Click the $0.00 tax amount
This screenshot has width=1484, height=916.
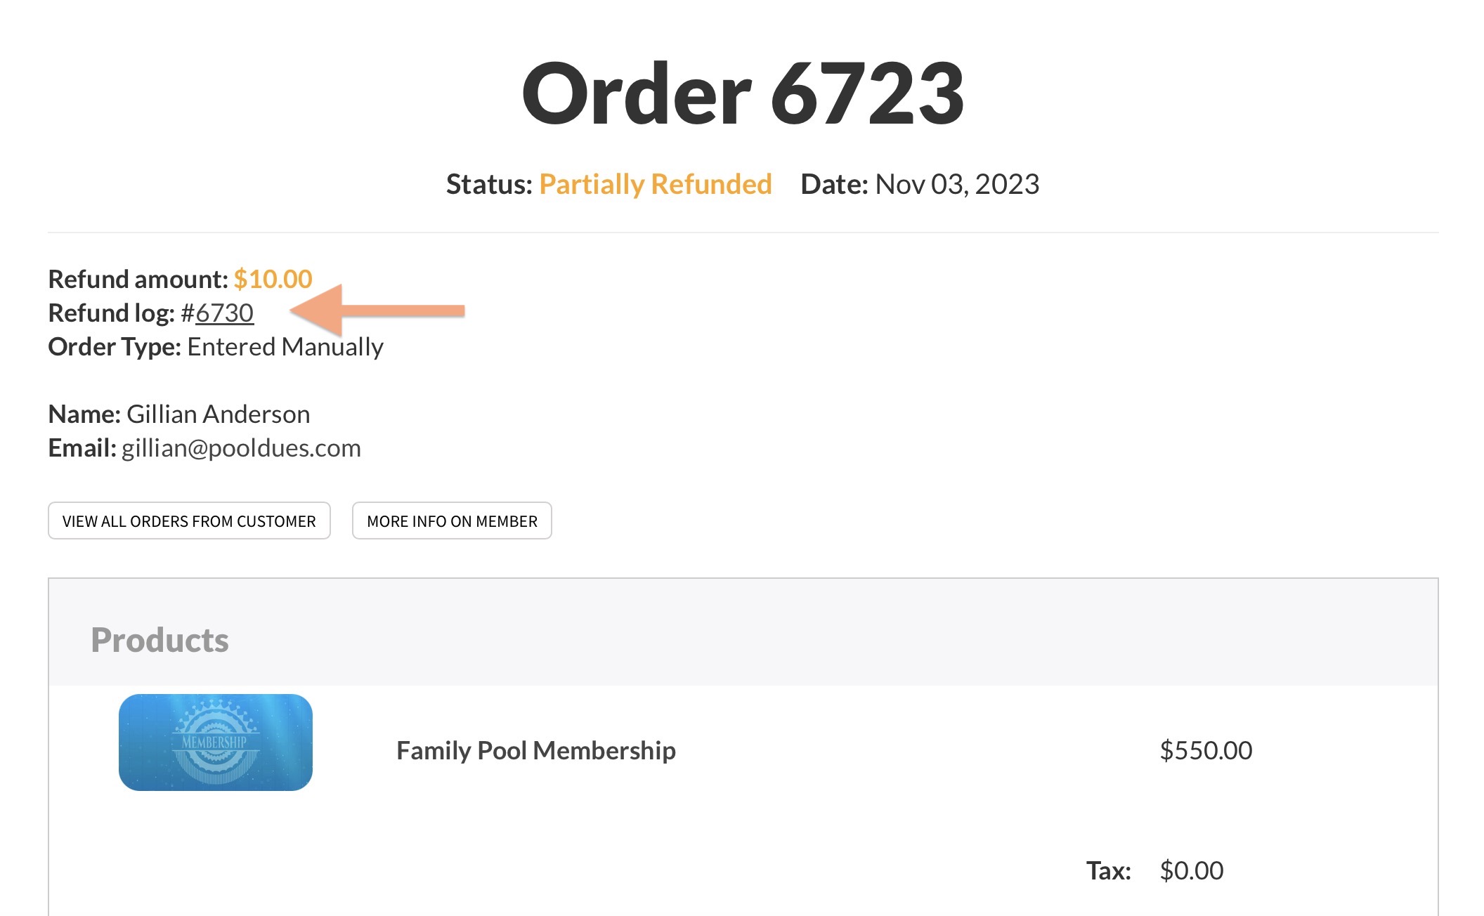click(x=1191, y=871)
